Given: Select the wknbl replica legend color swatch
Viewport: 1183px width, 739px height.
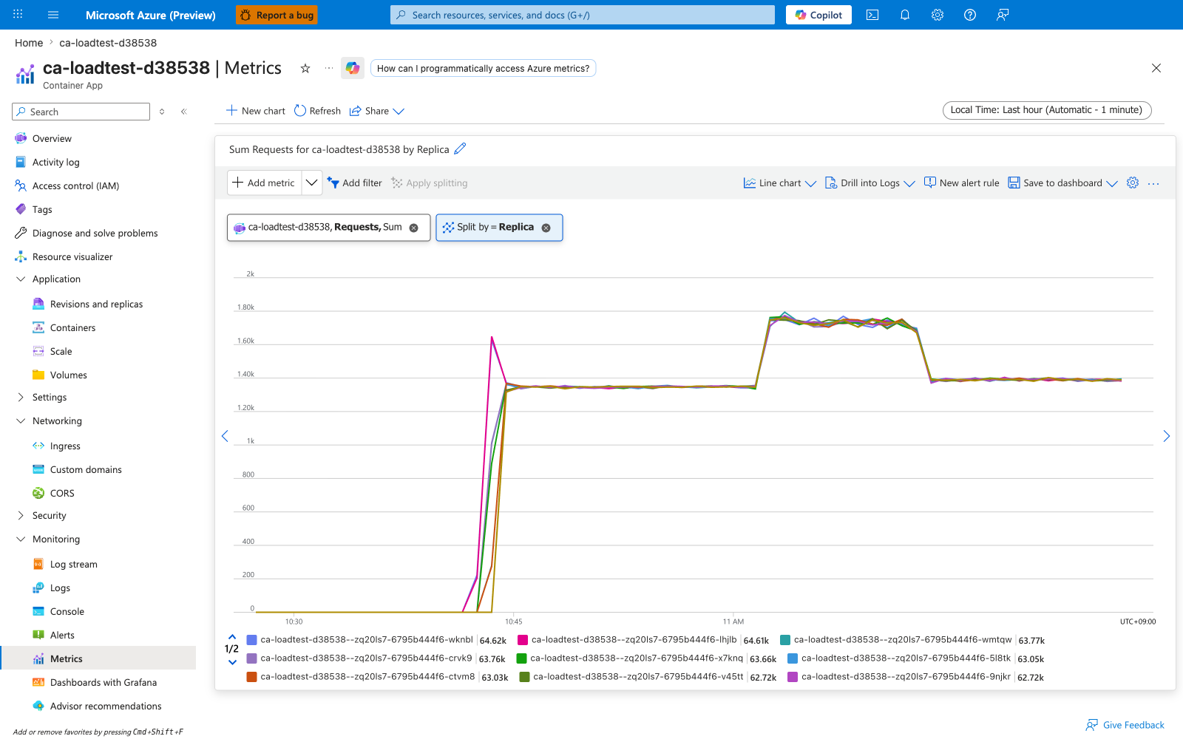Looking at the screenshot, I should tap(251, 640).
